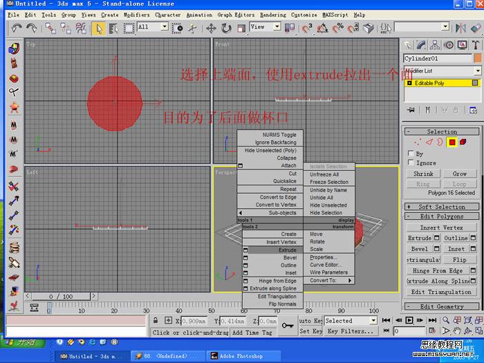Click the Mirror Selected Objects tool
The height and width of the screenshot is (363, 484).
(x=460, y=28)
